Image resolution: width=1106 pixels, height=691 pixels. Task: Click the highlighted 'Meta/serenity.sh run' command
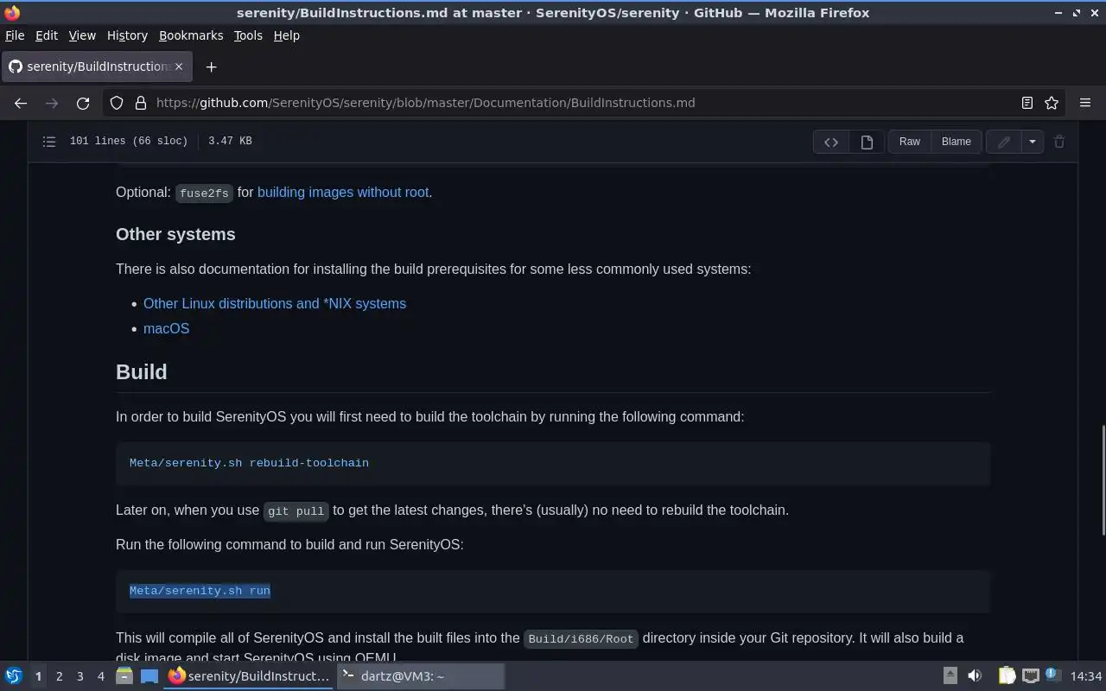tap(200, 591)
